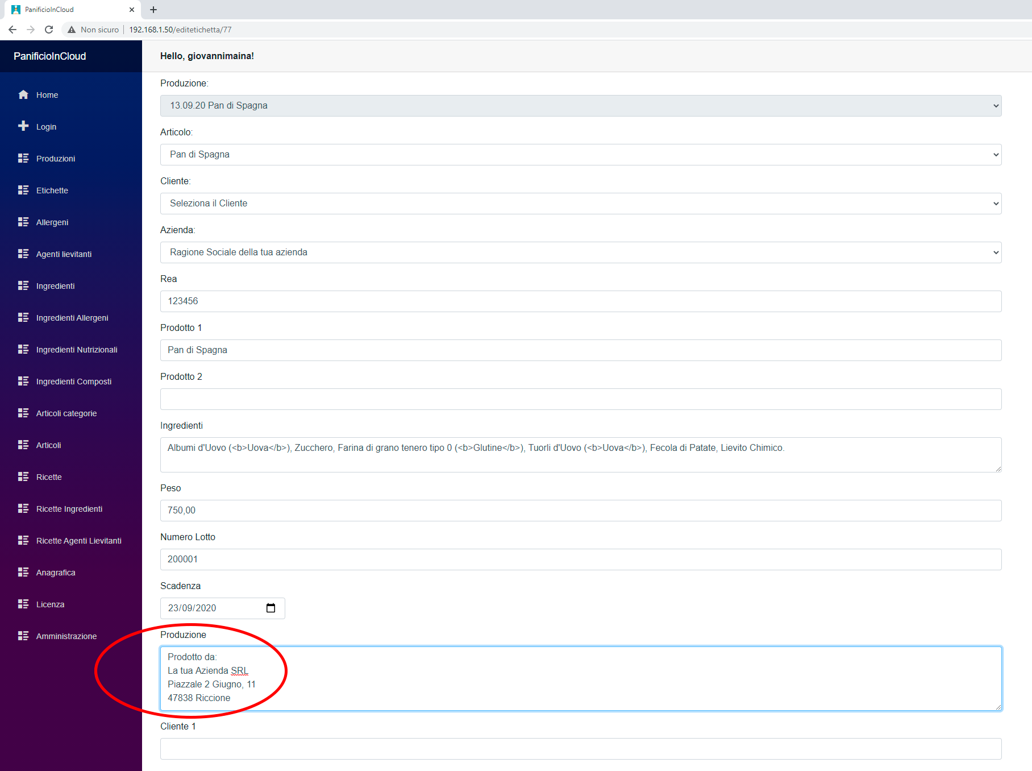Click the icon beside Articoli categorie
This screenshot has width=1032, height=771.
[x=23, y=413]
